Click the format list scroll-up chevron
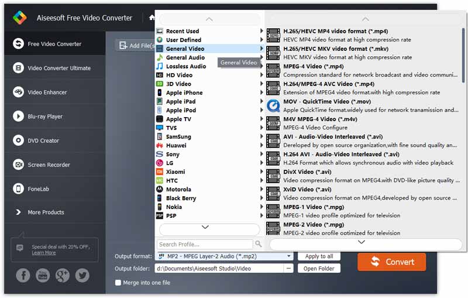468x298 pixels. pyautogui.click(x=365, y=19)
